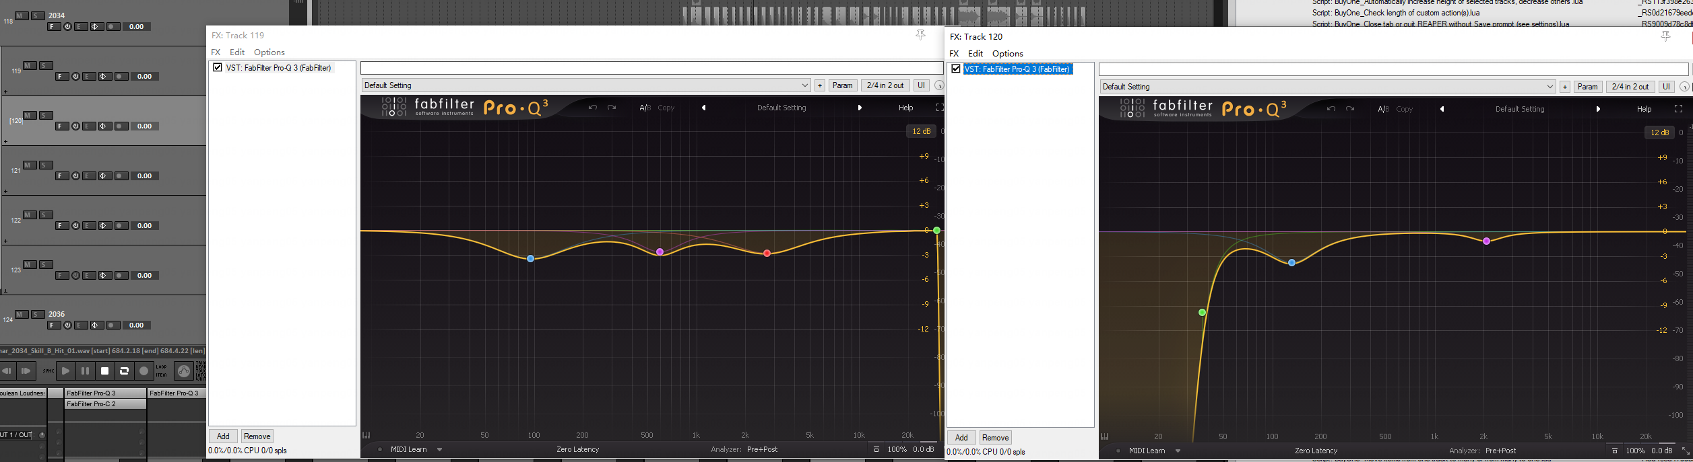Click the record monitor icon on track 123
This screenshot has height=462, width=1693.
point(121,276)
